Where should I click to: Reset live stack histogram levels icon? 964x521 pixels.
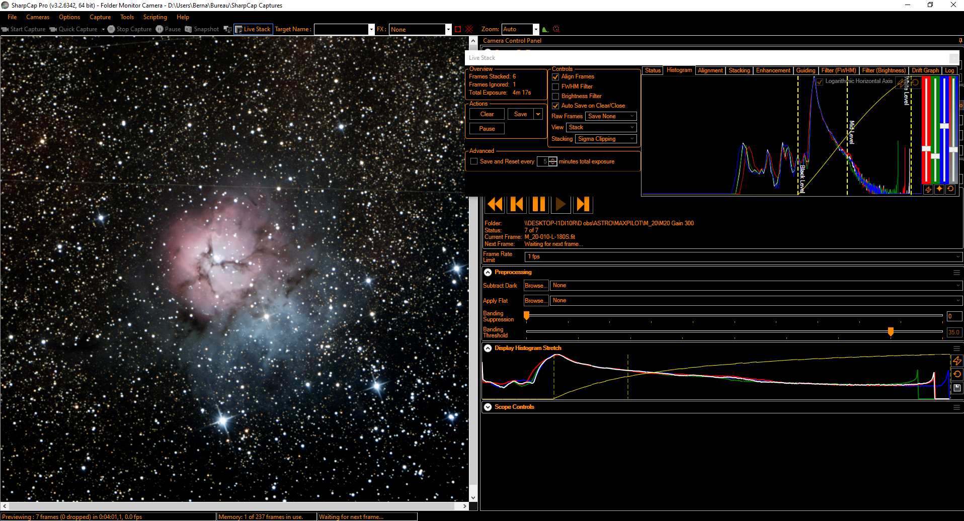click(x=915, y=82)
